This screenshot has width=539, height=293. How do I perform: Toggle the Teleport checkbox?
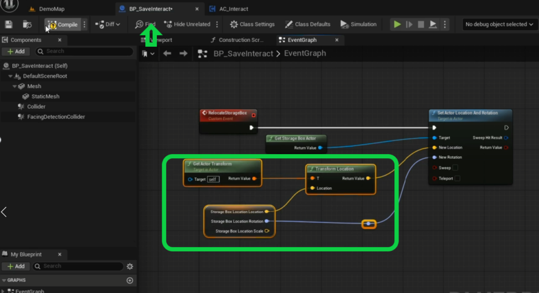[457, 178]
